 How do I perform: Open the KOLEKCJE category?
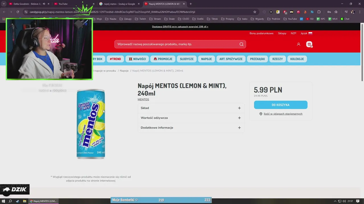(297, 59)
